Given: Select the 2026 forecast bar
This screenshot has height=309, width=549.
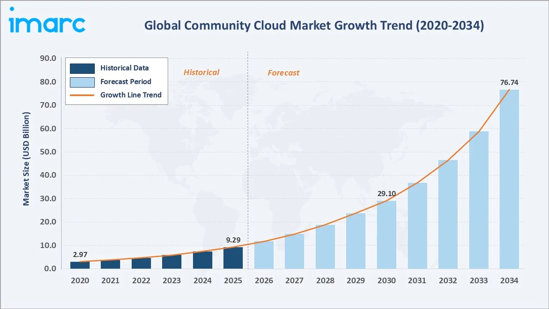Looking at the screenshot, I should (264, 255).
